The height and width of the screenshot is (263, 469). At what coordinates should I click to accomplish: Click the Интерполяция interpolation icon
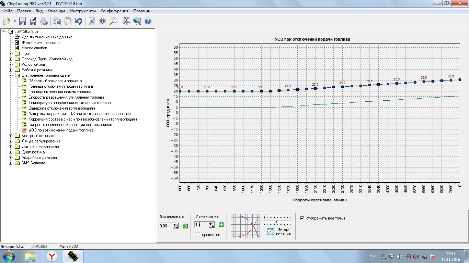(271, 231)
